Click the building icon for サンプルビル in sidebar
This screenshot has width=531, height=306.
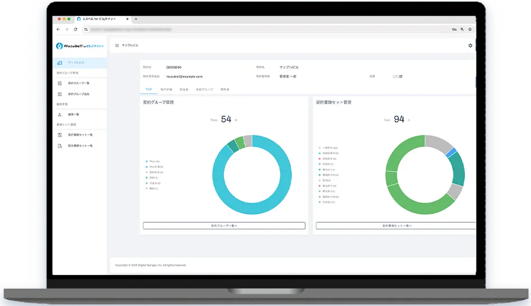(60, 62)
